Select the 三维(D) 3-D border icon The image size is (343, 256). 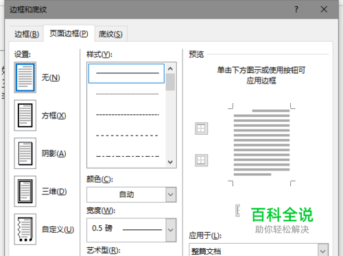tap(25, 191)
